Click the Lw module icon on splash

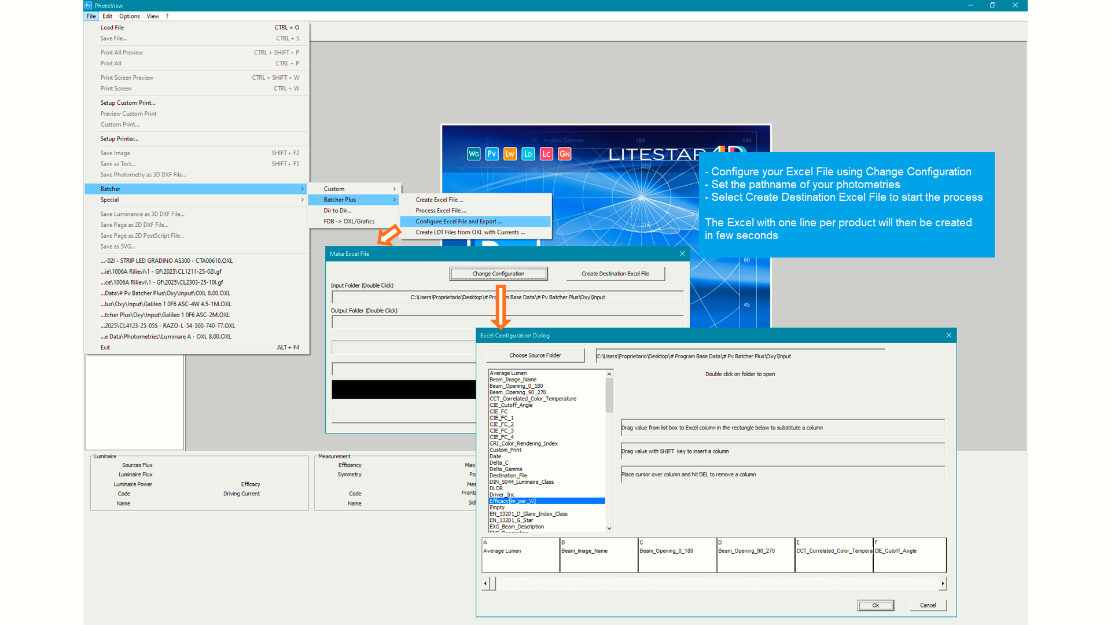click(x=510, y=154)
